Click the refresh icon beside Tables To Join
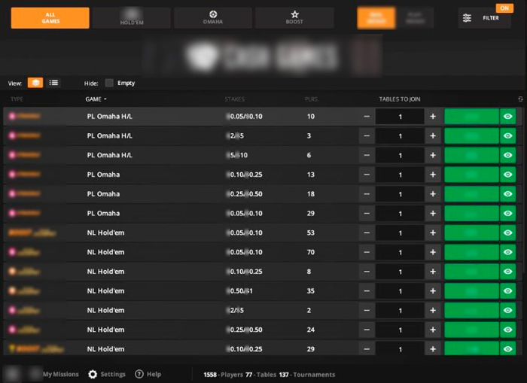527x383 pixels. click(x=520, y=99)
